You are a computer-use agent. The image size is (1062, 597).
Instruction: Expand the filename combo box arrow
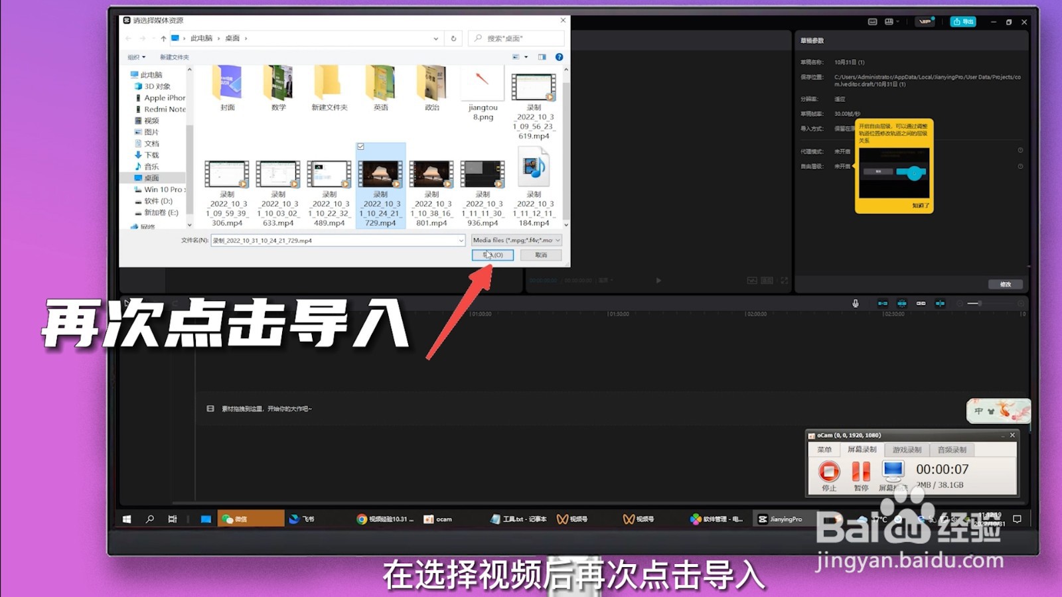click(463, 241)
